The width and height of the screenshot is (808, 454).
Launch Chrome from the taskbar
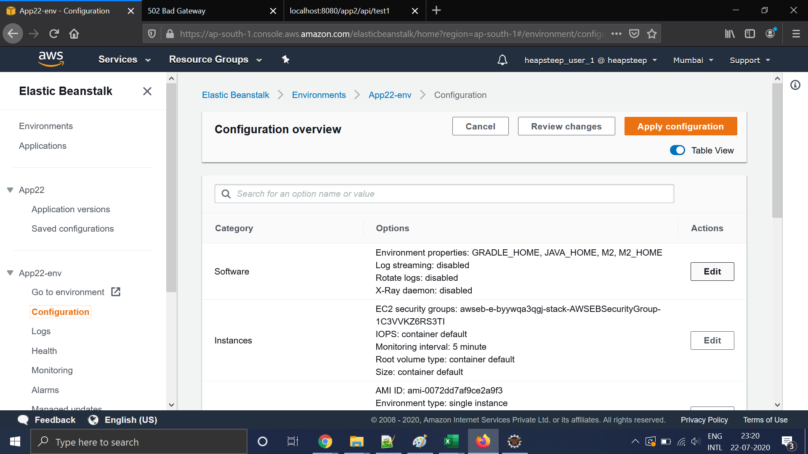pyautogui.click(x=325, y=441)
